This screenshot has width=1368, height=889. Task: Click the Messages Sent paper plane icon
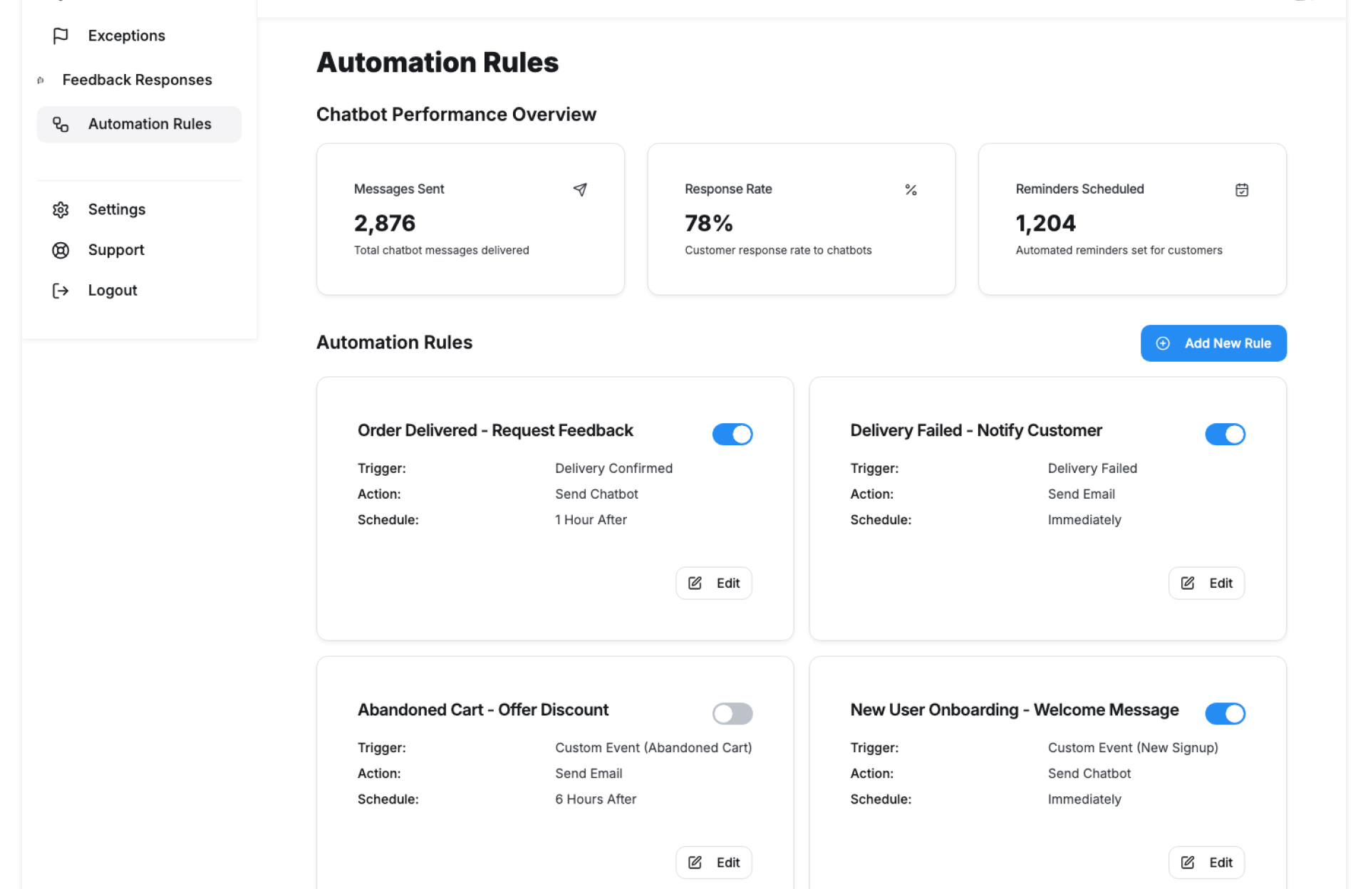pos(580,189)
